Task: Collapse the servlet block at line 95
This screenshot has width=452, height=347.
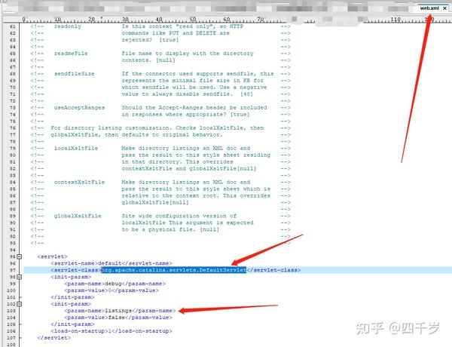Action: pyautogui.click(x=20, y=256)
